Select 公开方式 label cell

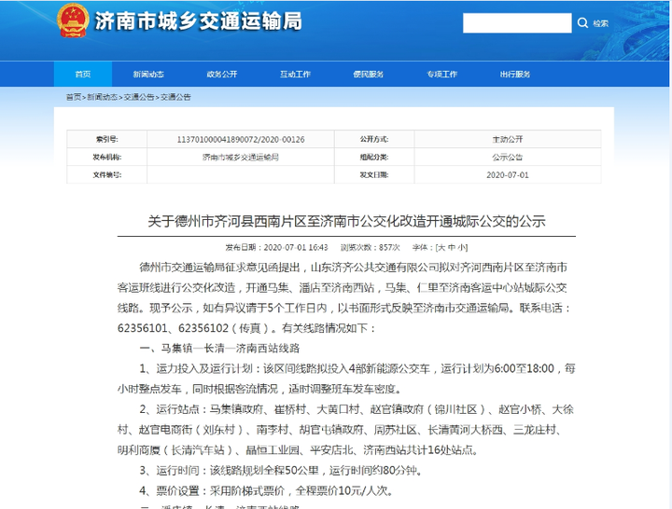pos(374,139)
